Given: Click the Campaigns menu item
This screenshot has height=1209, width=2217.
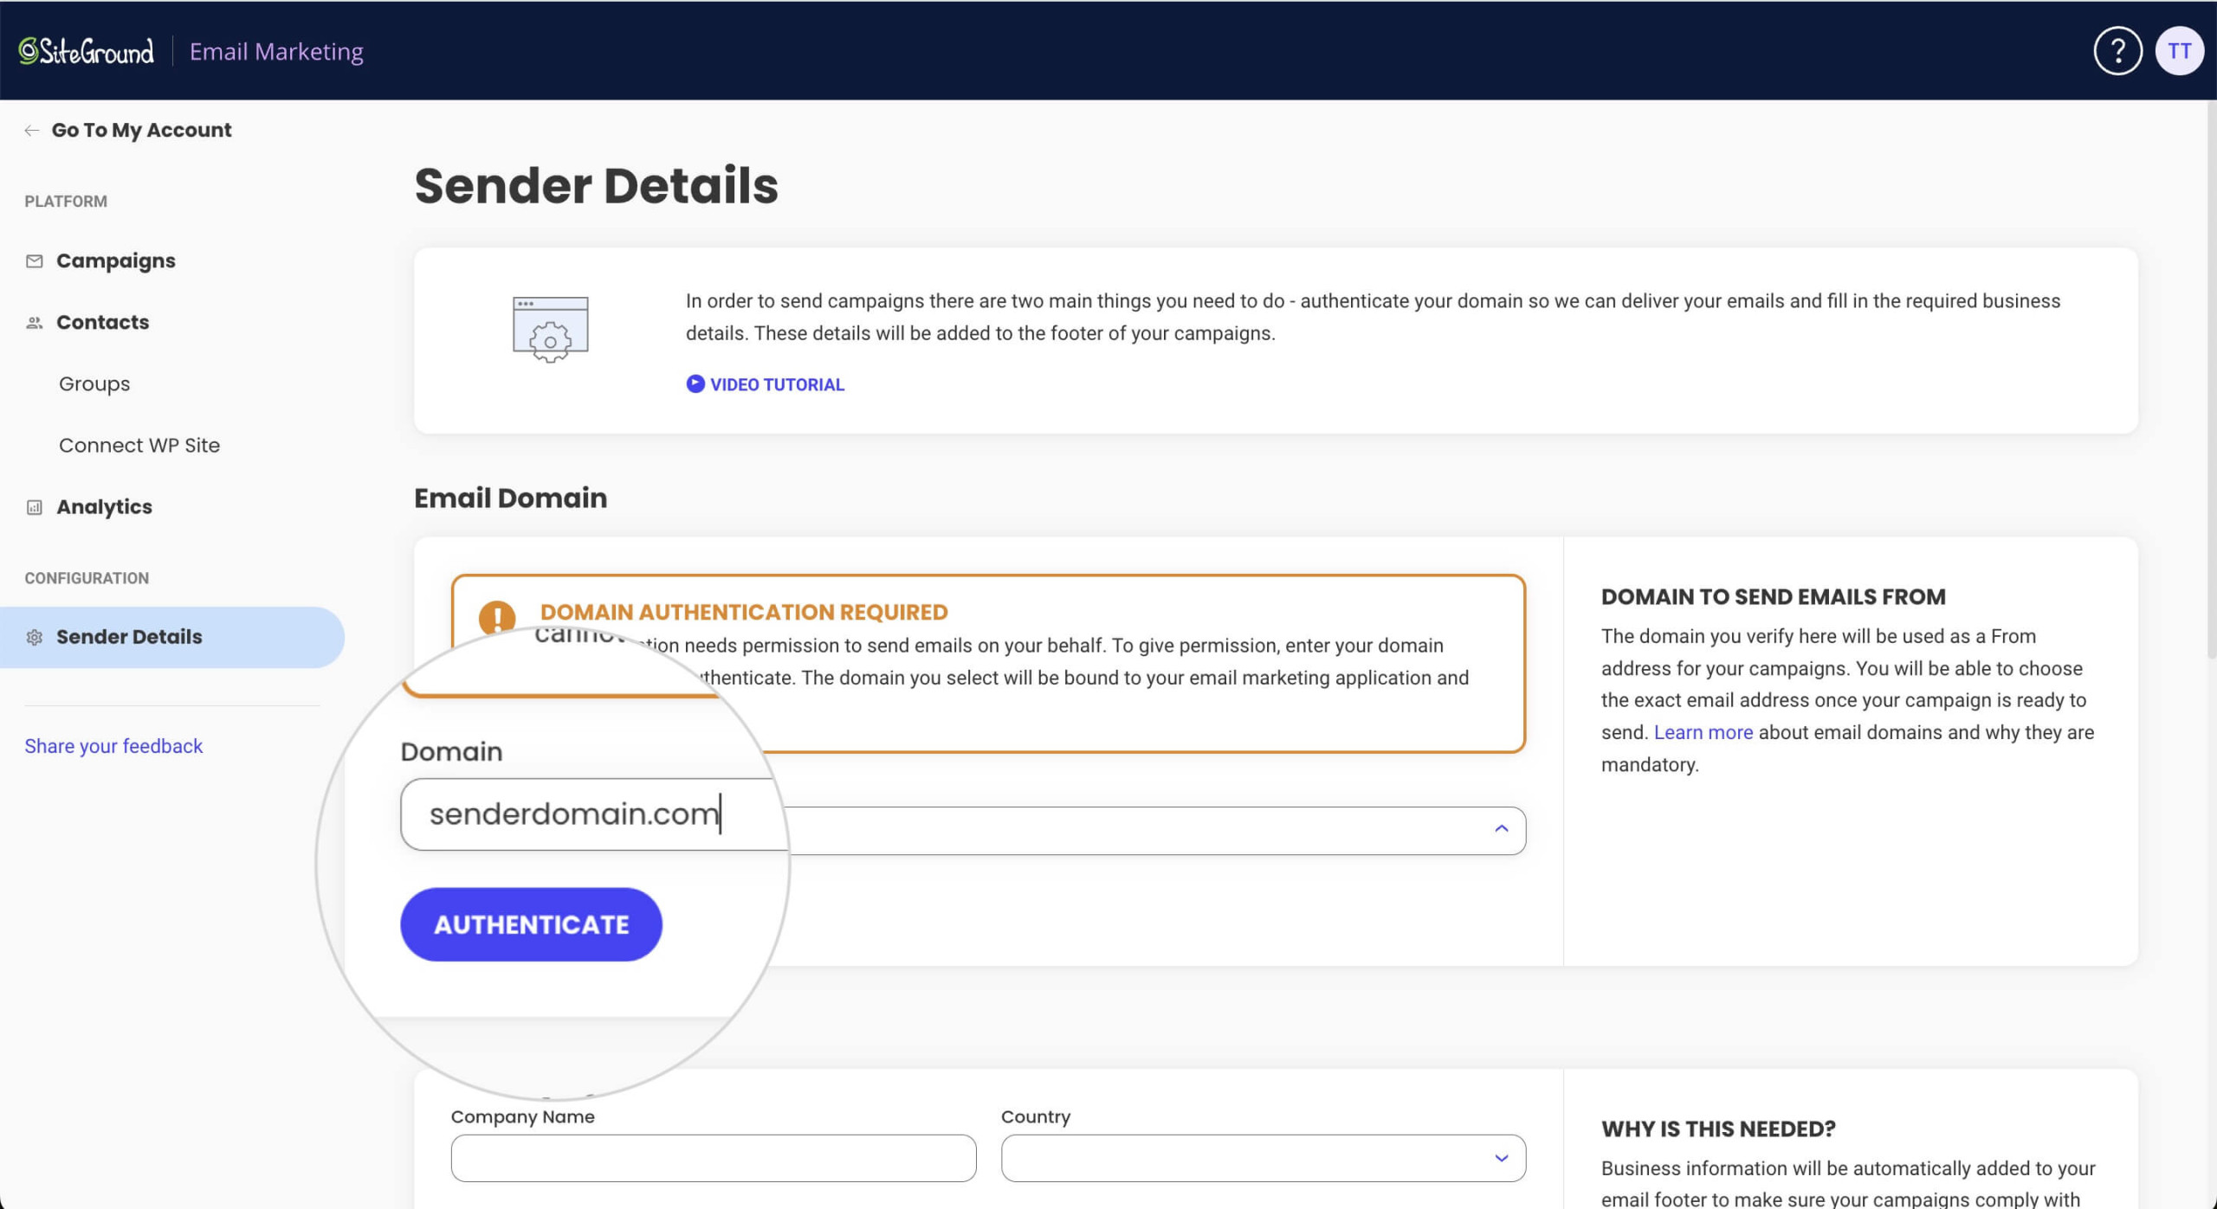Looking at the screenshot, I should pyautogui.click(x=116, y=260).
